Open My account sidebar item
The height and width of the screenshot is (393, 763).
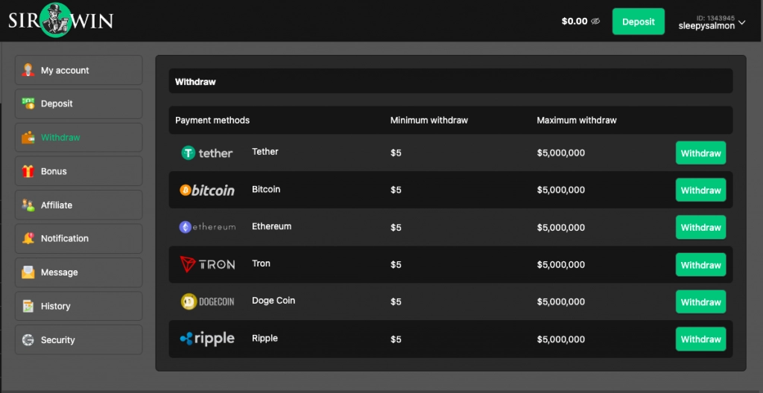point(78,71)
